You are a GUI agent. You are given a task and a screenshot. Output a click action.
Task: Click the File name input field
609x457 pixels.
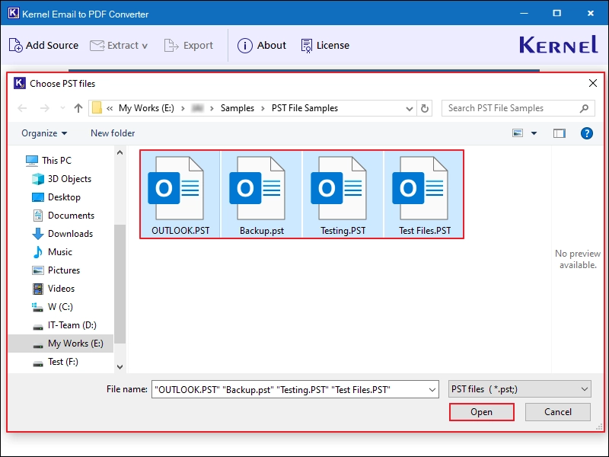pyautogui.click(x=289, y=389)
